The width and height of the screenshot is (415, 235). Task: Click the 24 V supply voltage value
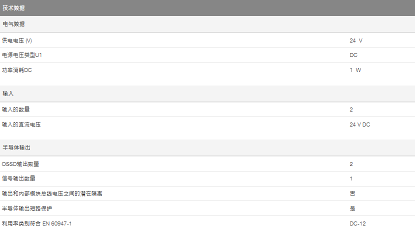pos(355,40)
